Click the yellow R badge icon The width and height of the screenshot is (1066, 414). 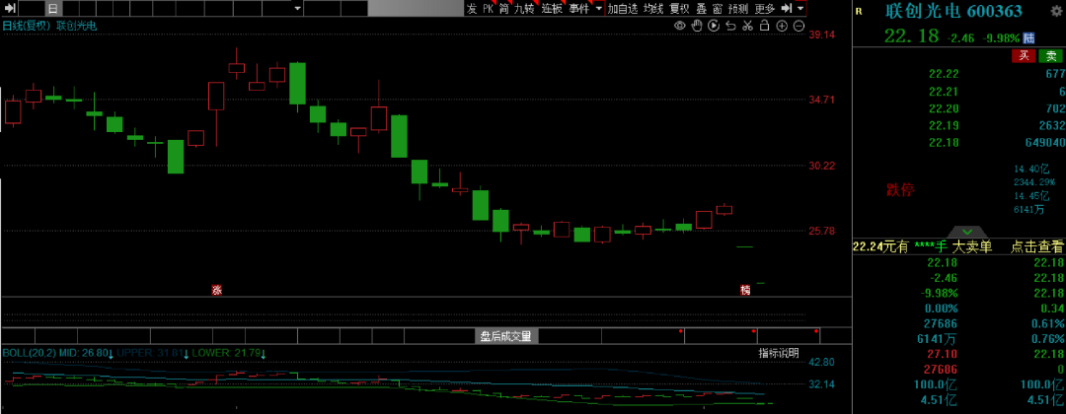click(859, 12)
